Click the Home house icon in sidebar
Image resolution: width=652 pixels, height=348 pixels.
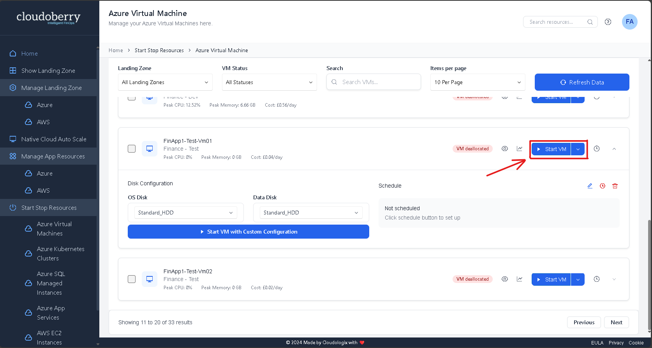point(13,53)
